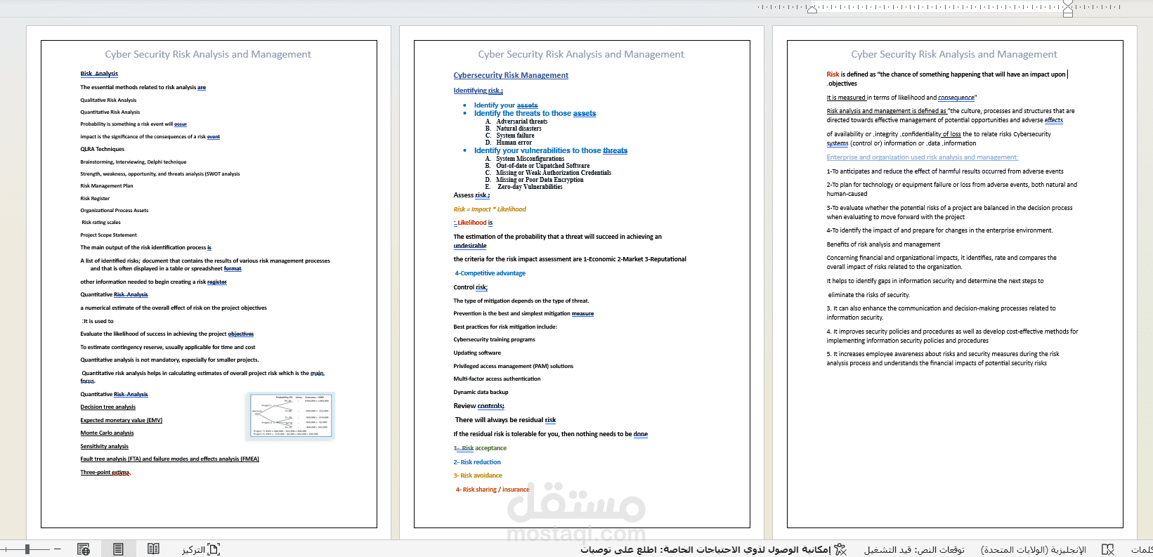Click the 'Control risk;' heading
1153x557 pixels.
pyautogui.click(x=470, y=287)
